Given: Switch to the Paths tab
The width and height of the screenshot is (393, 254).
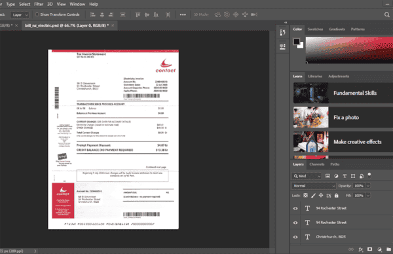Looking at the screenshot, I should click(x=335, y=164).
